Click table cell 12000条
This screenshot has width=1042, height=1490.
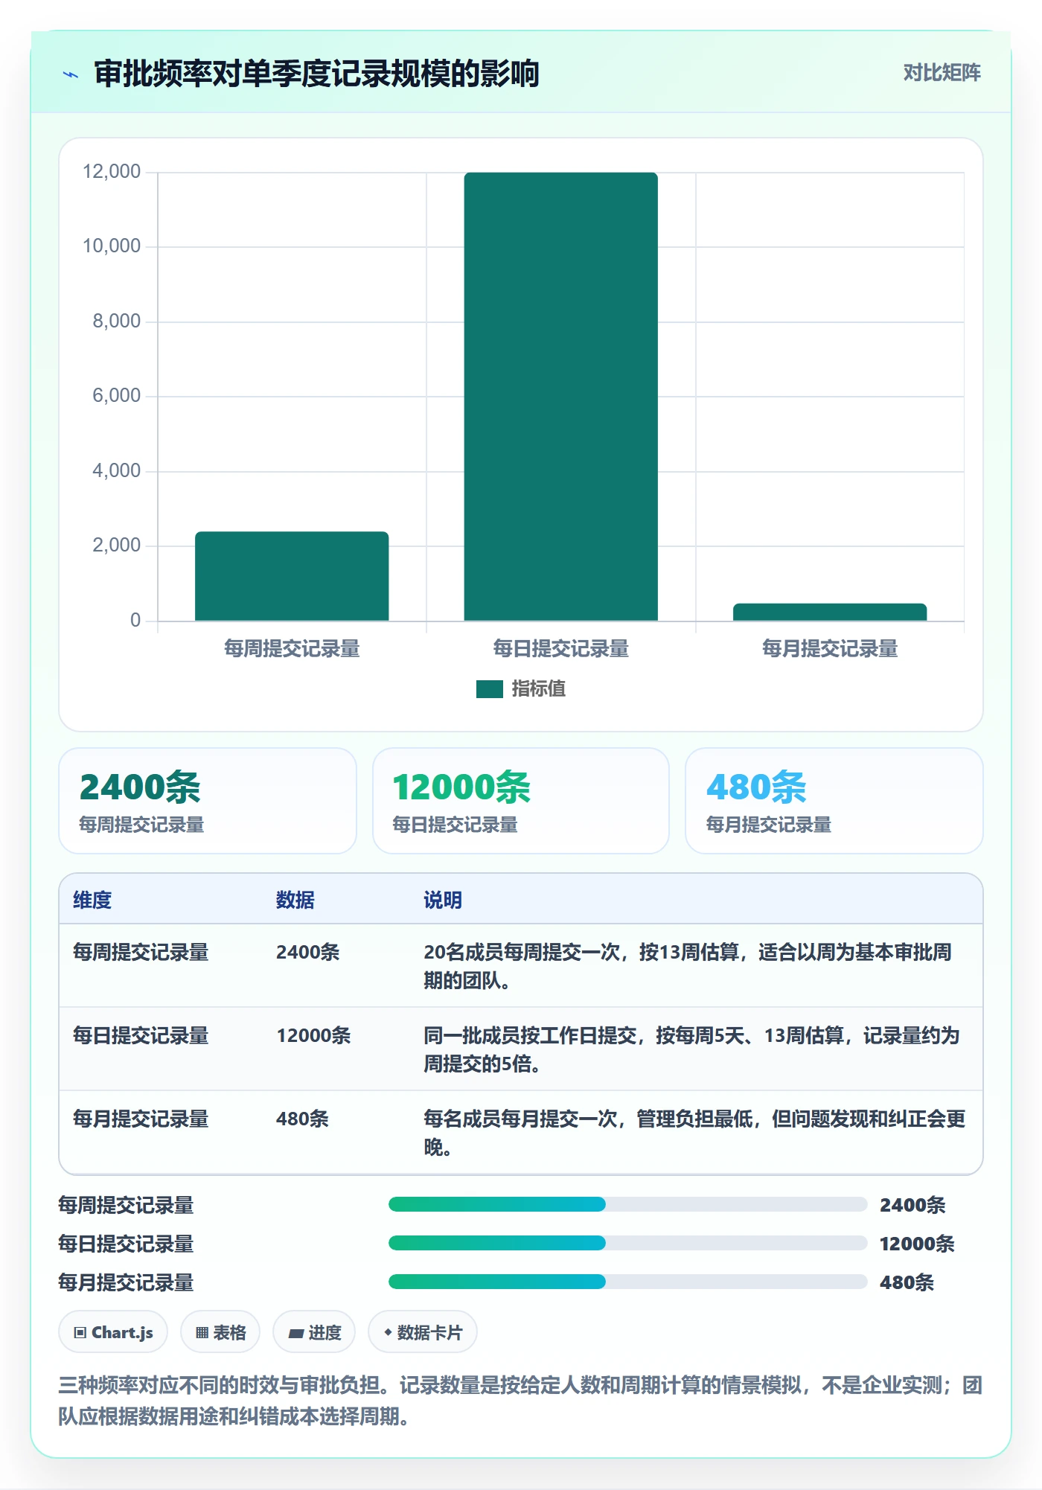(313, 1035)
